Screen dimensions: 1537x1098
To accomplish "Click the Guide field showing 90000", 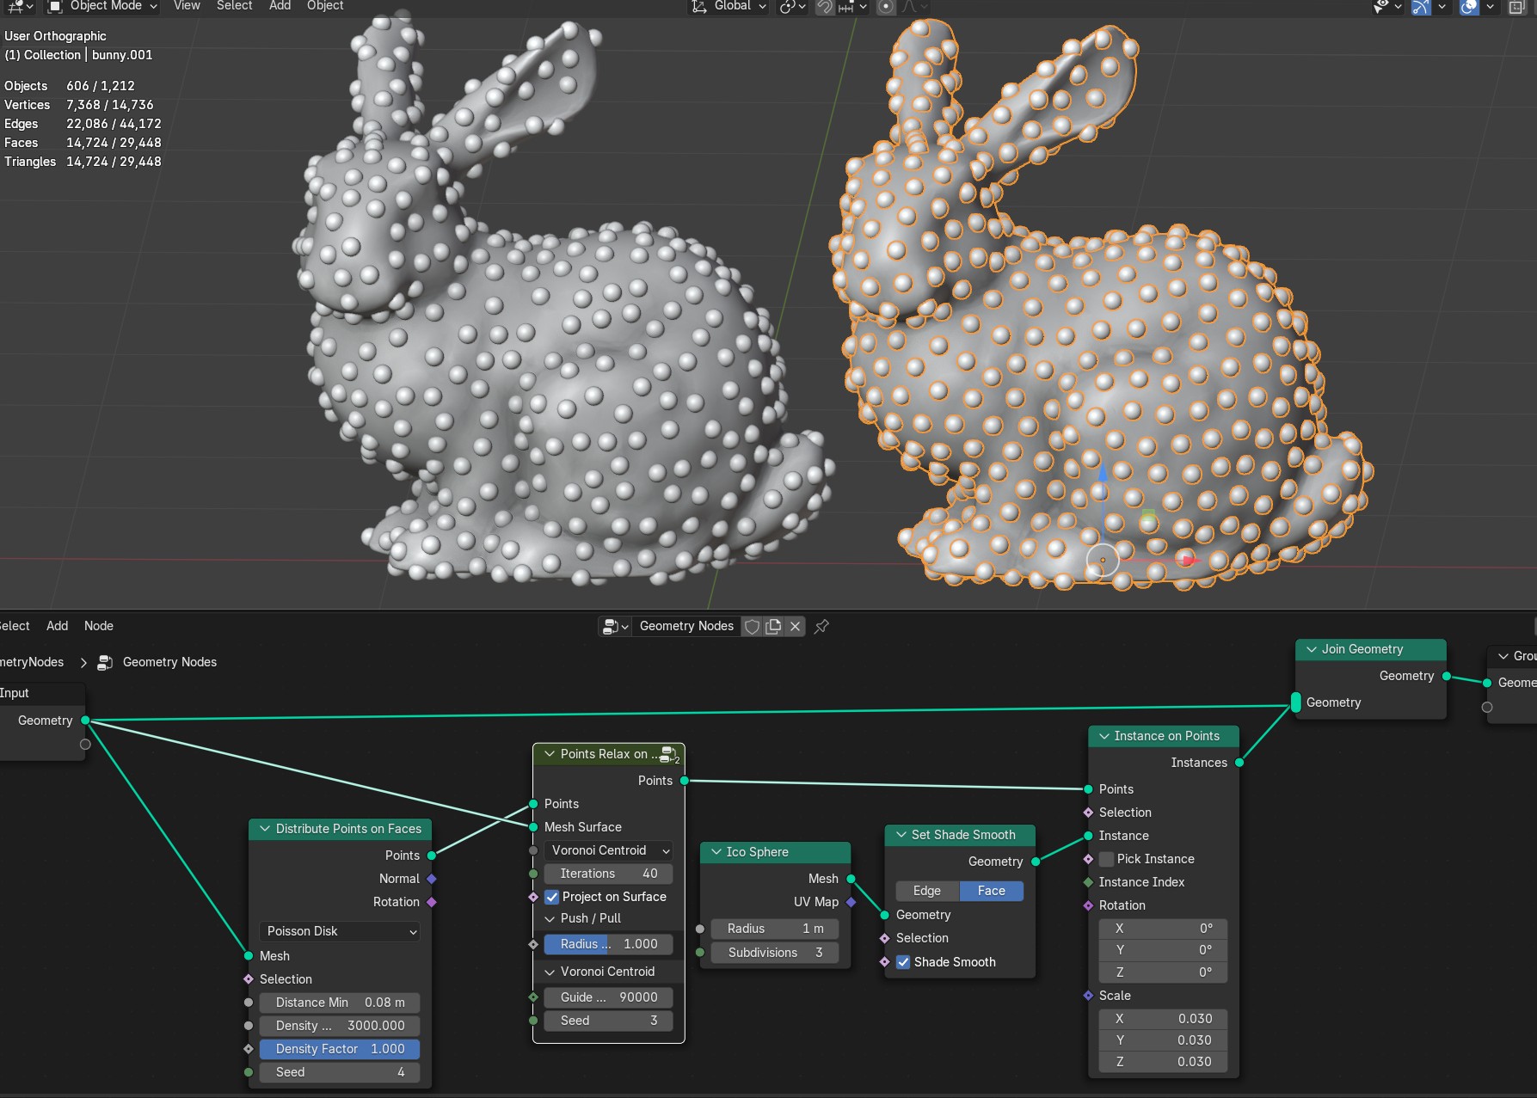I will (609, 997).
